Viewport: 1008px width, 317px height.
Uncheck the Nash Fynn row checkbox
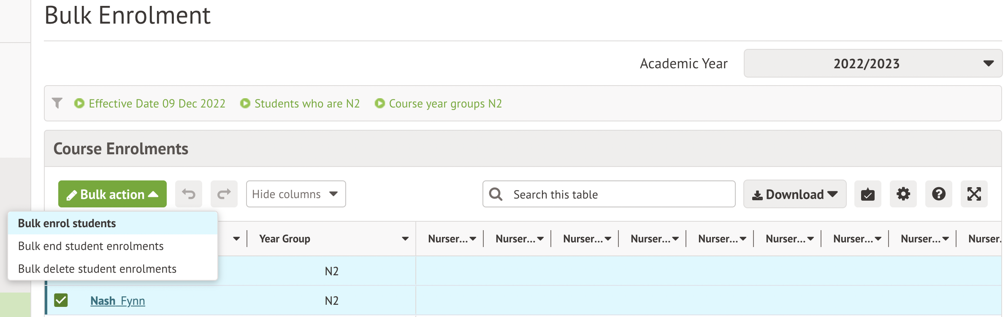[x=61, y=300]
